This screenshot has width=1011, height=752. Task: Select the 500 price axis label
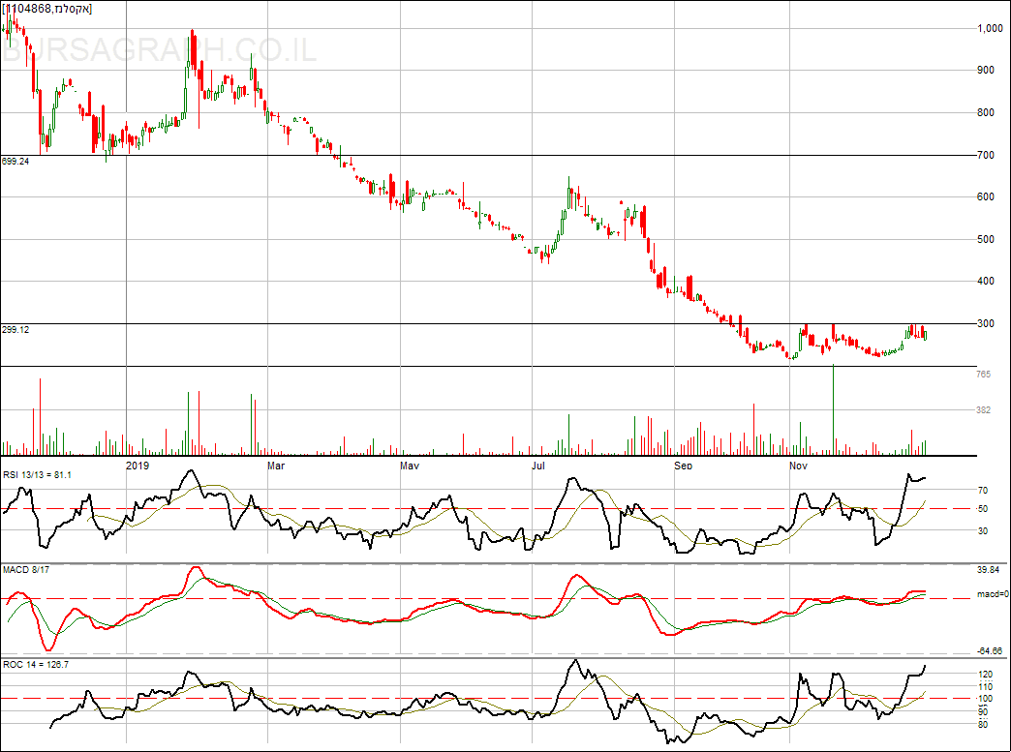tap(985, 240)
